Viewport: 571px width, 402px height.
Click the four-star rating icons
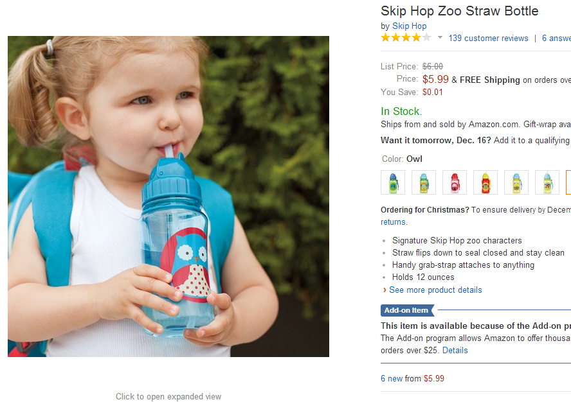click(406, 38)
